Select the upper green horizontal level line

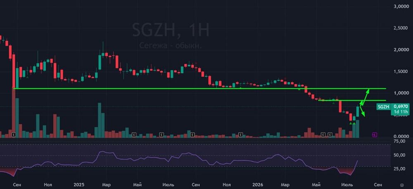199,88
